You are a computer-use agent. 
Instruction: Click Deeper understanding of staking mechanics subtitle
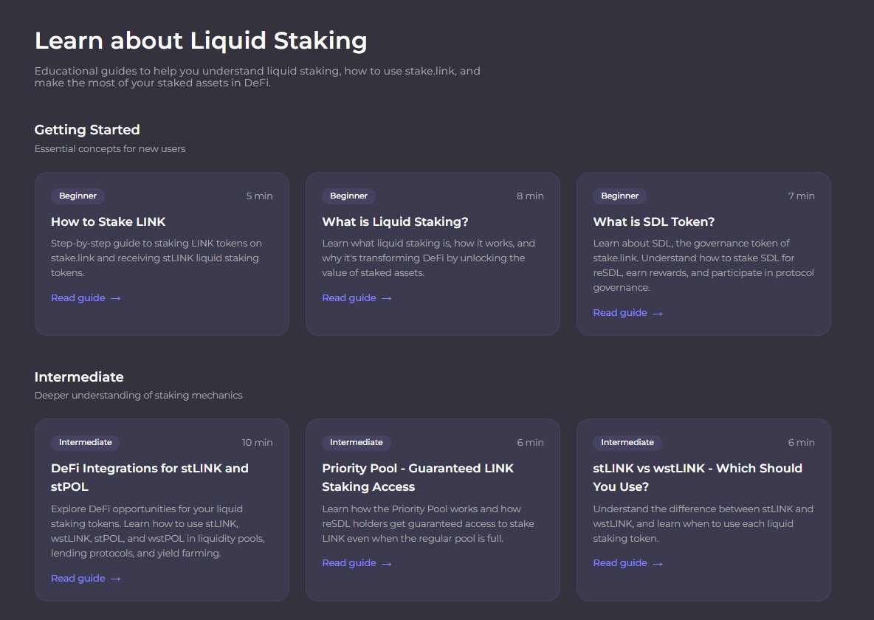[138, 396]
